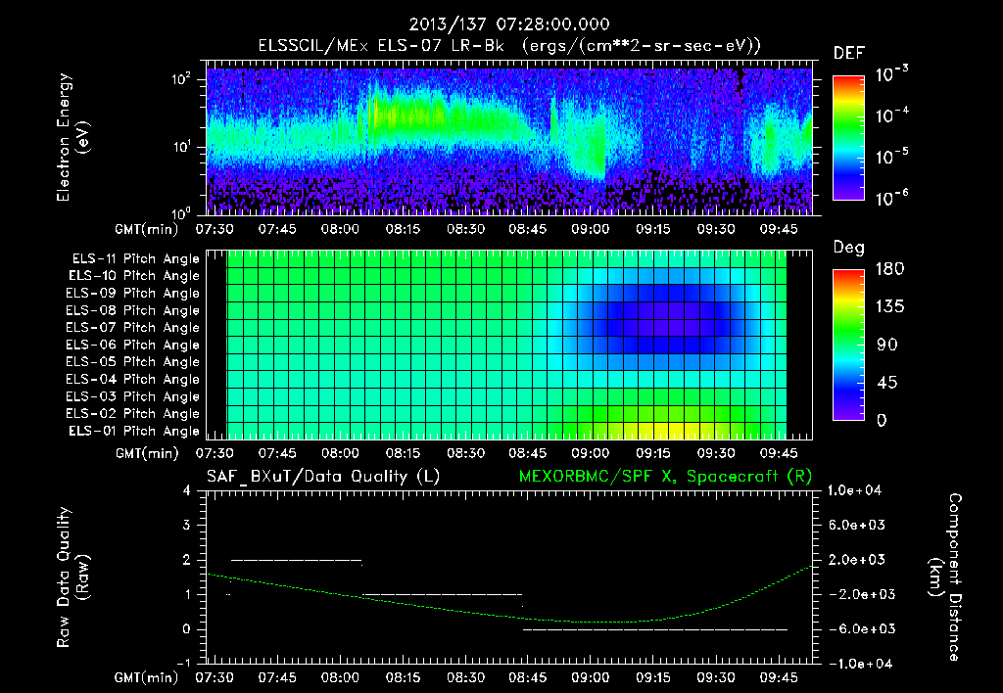
Task: Click the '180' tick on Deg scale
Action: pyautogui.click(x=889, y=269)
